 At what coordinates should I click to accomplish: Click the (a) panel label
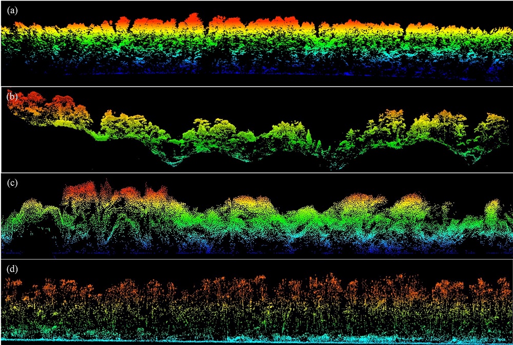pyautogui.click(x=12, y=10)
